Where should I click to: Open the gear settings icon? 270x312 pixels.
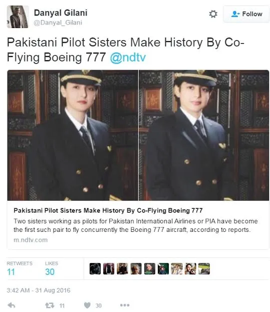pyautogui.click(x=213, y=14)
